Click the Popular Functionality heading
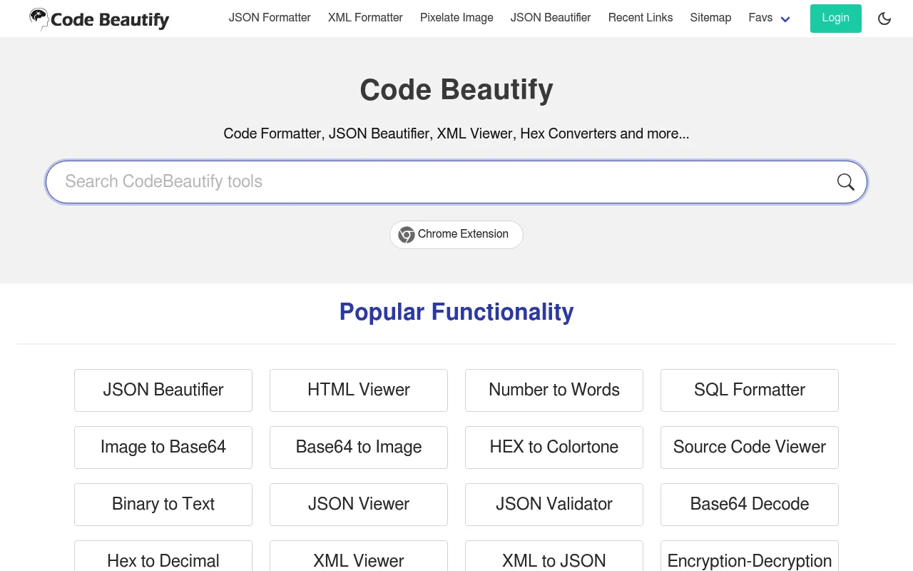913x571 pixels. pos(456,312)
